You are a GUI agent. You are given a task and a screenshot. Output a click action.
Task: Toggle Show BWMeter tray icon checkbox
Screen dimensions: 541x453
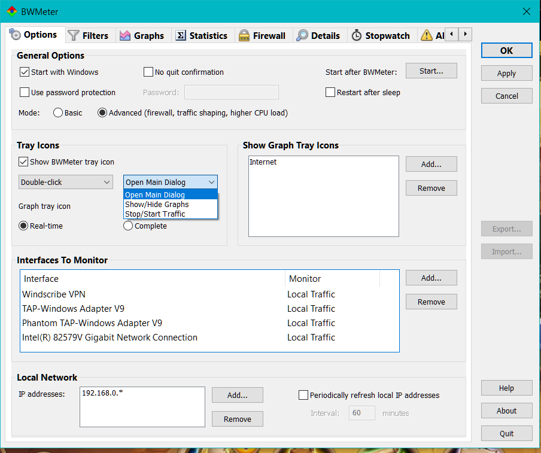click(x=23, y=162)
